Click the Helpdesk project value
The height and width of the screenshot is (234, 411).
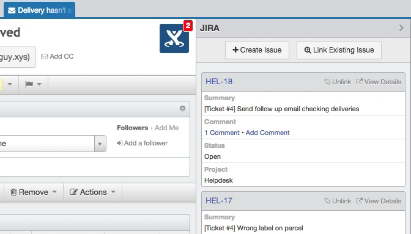tap(218, 180)
